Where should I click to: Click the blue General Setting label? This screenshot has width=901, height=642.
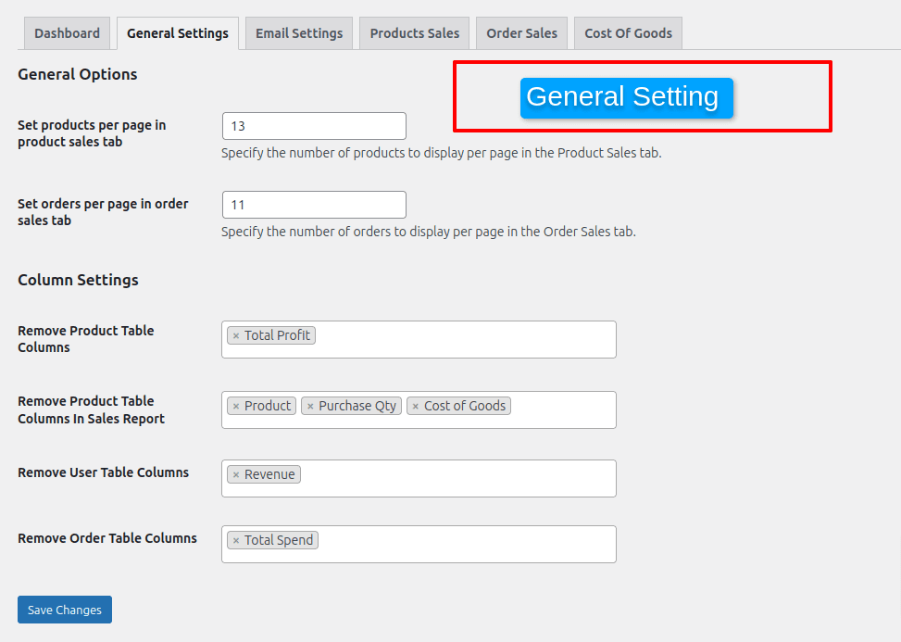coord(626,97)
